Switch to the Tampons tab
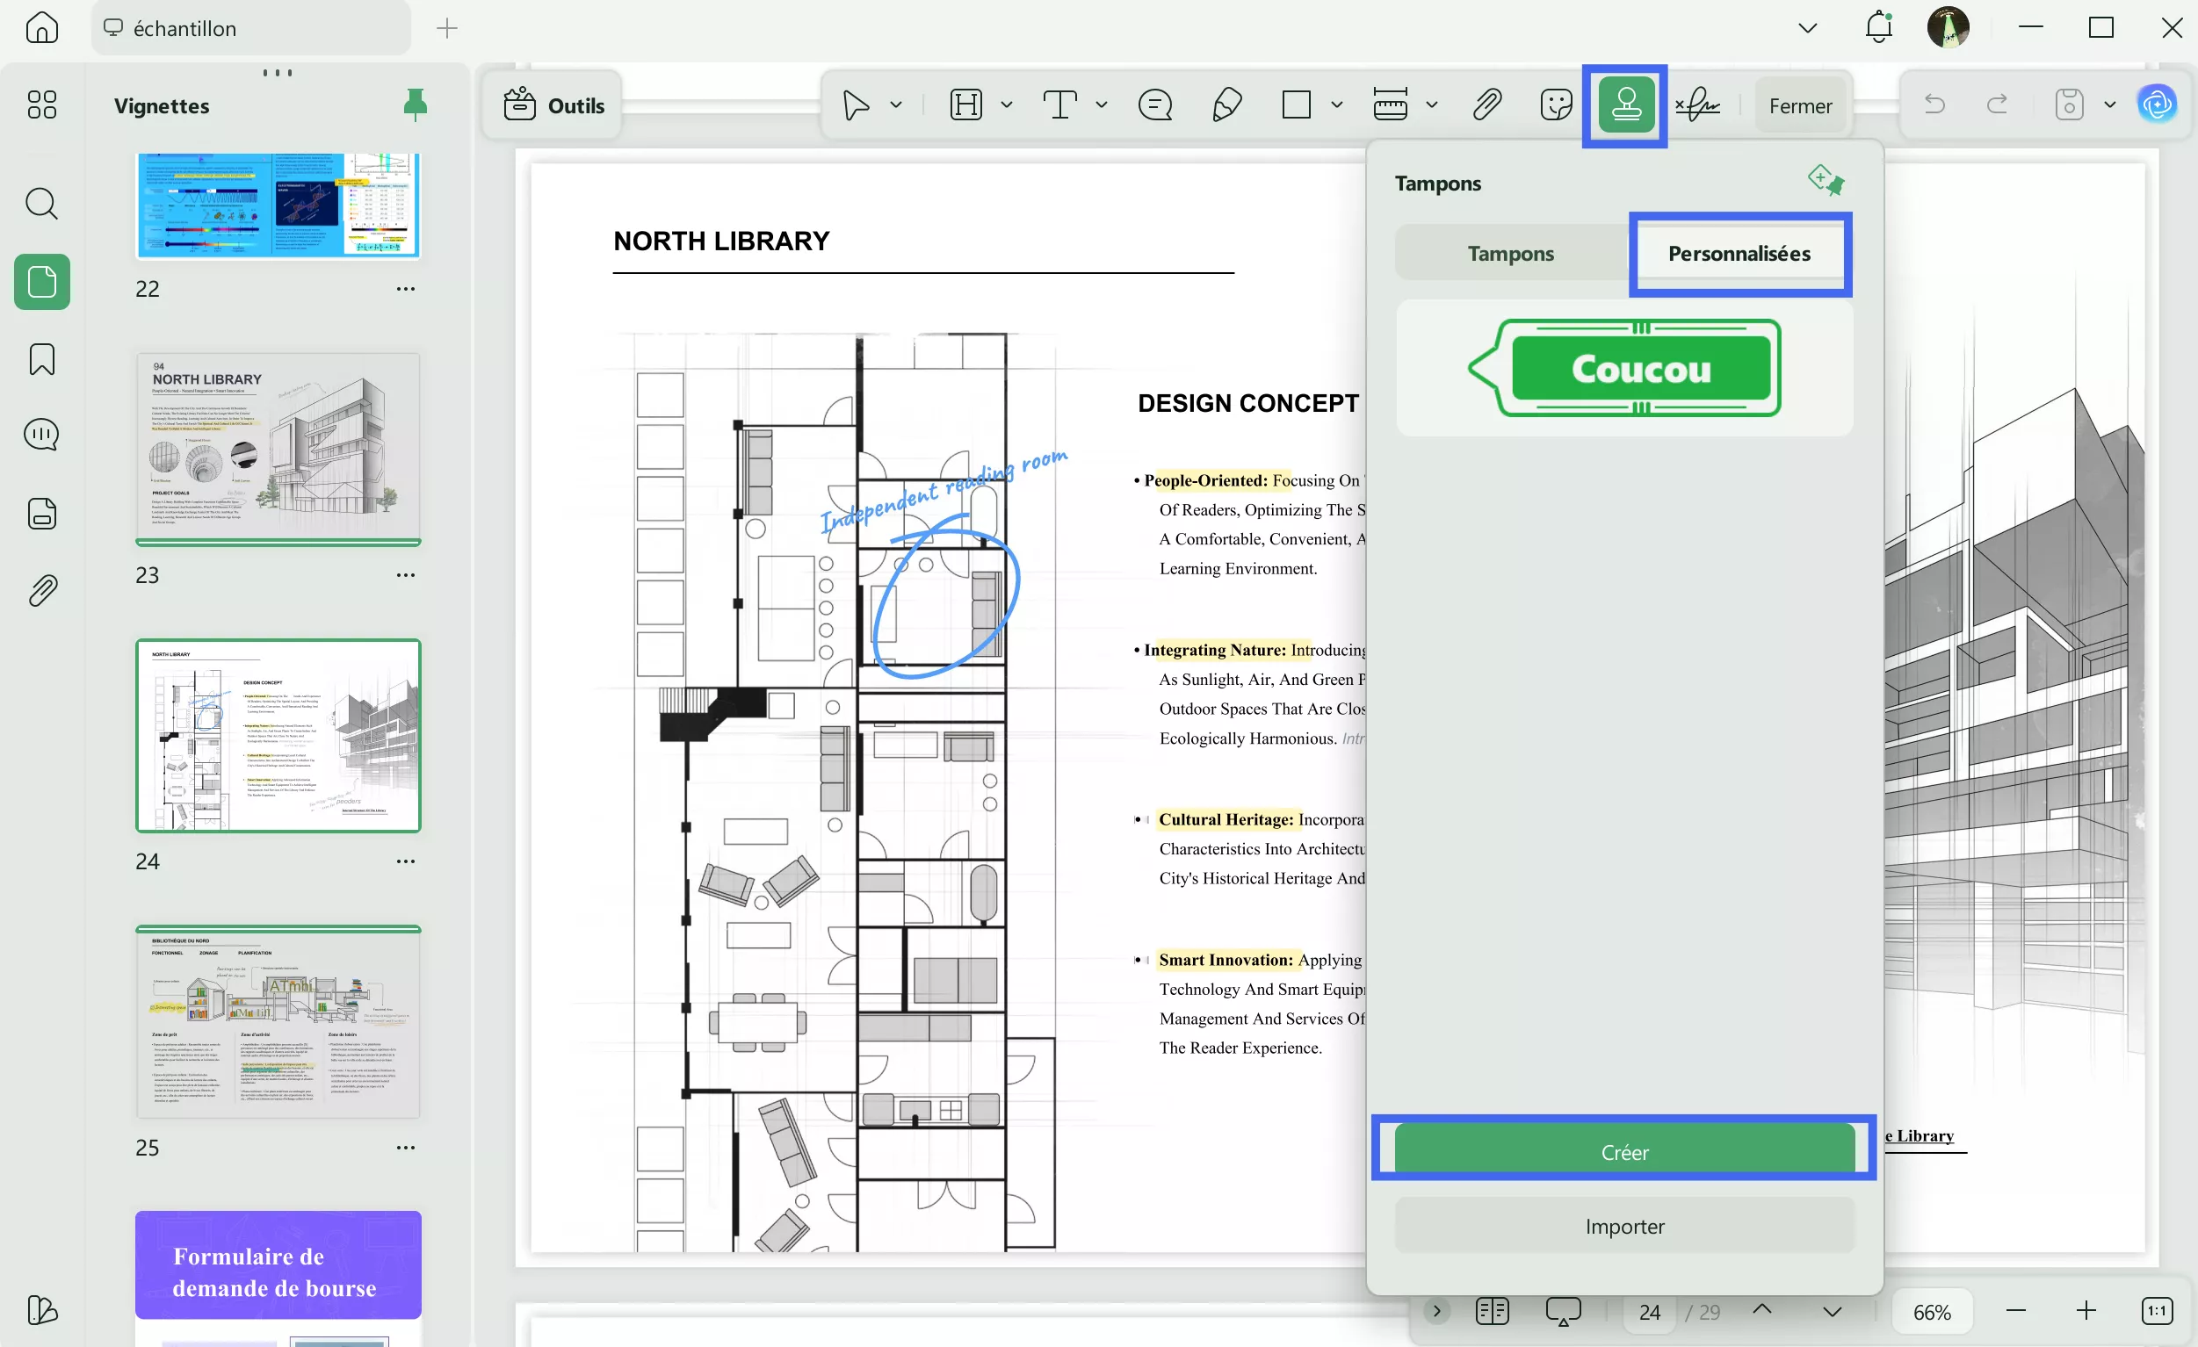This screenshot has height=1347, width=2198. pos(1510,253)
